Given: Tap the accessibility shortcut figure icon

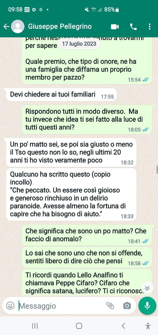Looking at the screenshot, I should pos(148,326).
